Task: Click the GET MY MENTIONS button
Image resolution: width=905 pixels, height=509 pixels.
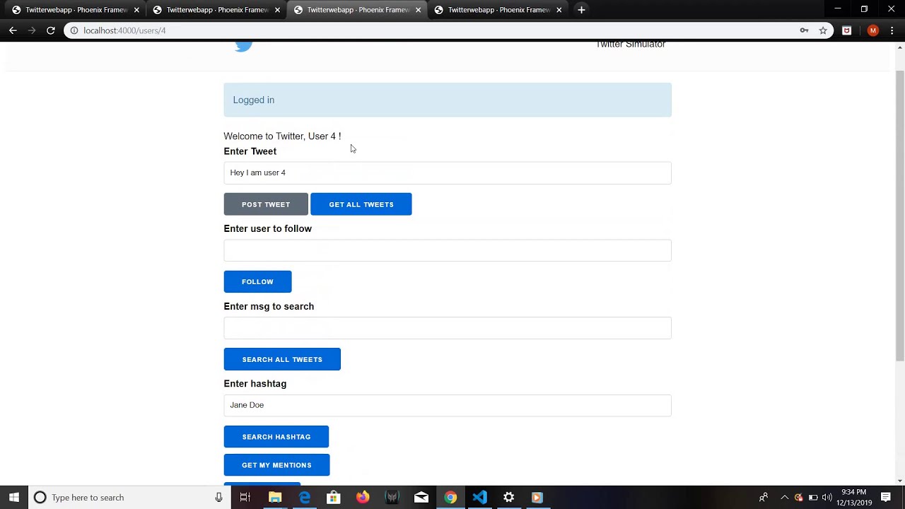Action: 276,465
